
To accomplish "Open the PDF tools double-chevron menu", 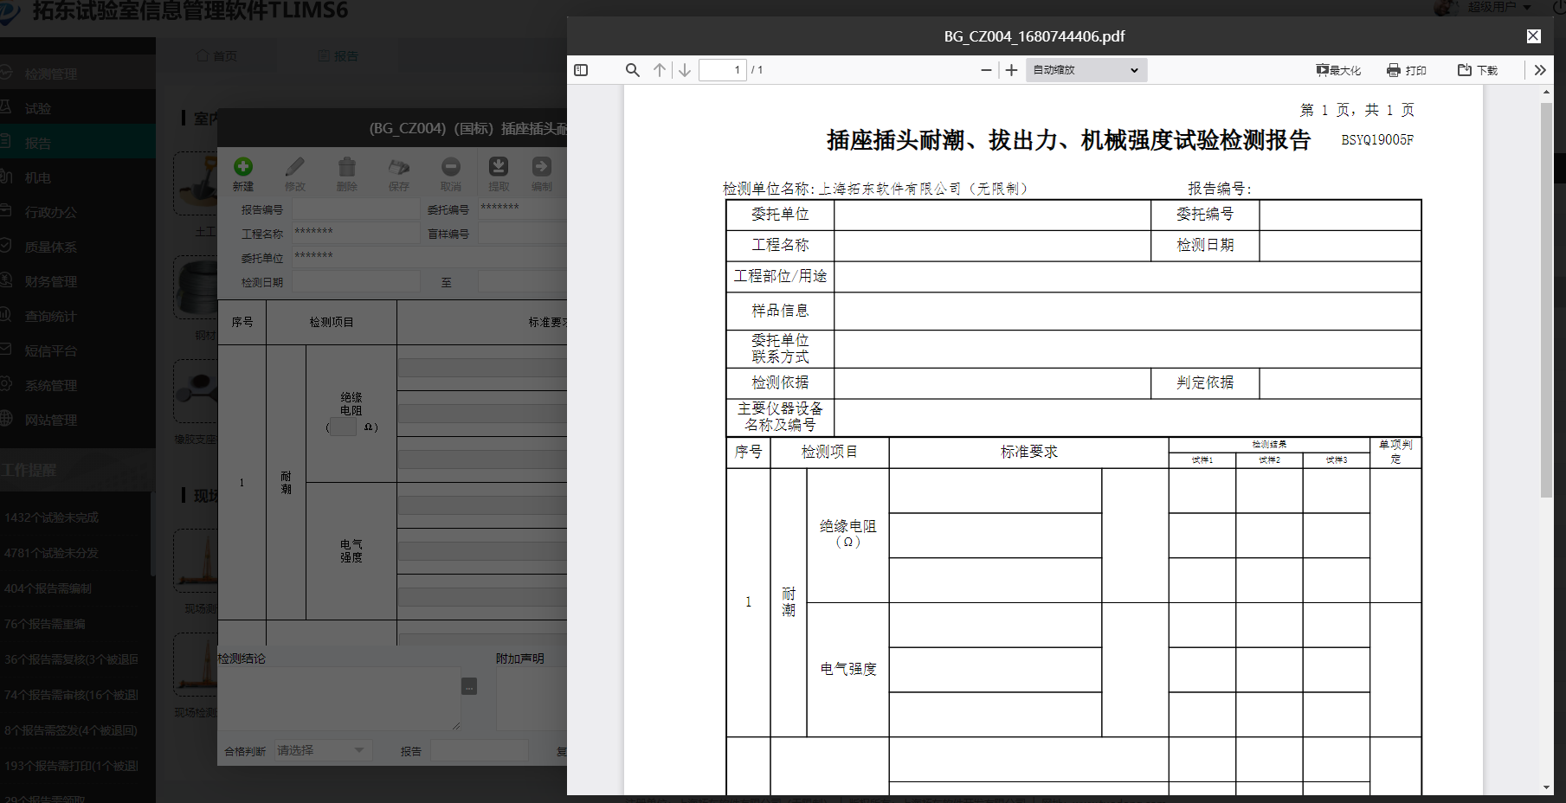I will pyautogui.click(x=1540, y=70).
